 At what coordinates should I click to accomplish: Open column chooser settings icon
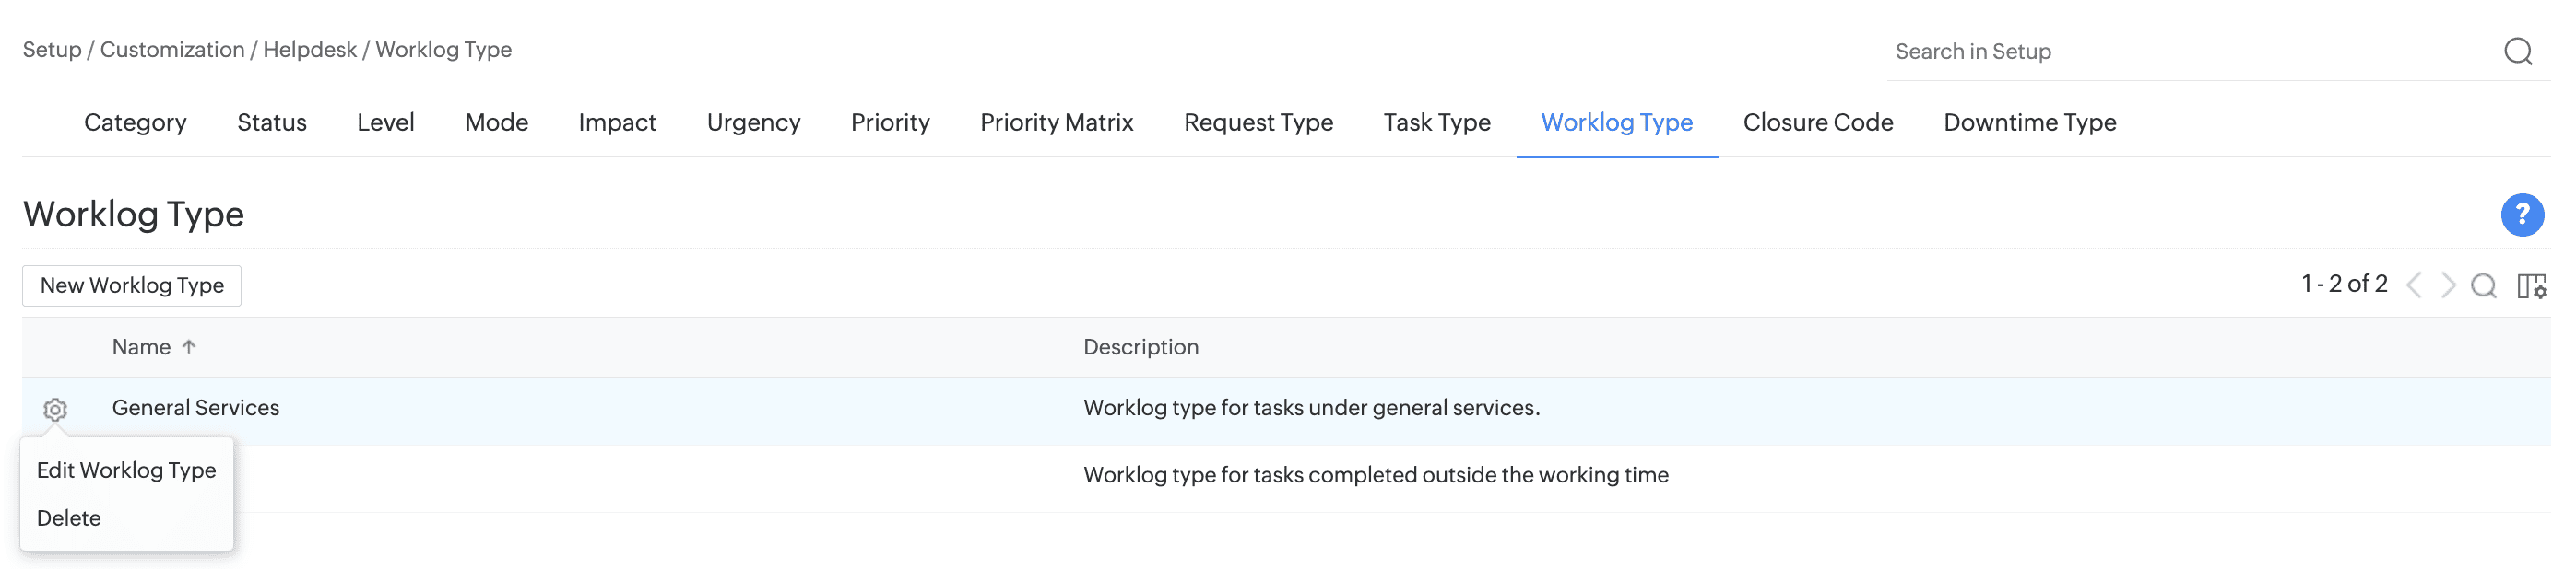(x=2531, y=286)
